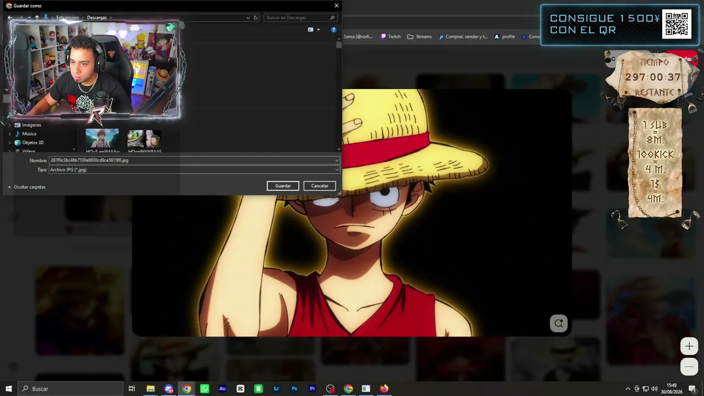Open the network icon in system tray
Screen dimensions: 704x396
pos(646,389)
